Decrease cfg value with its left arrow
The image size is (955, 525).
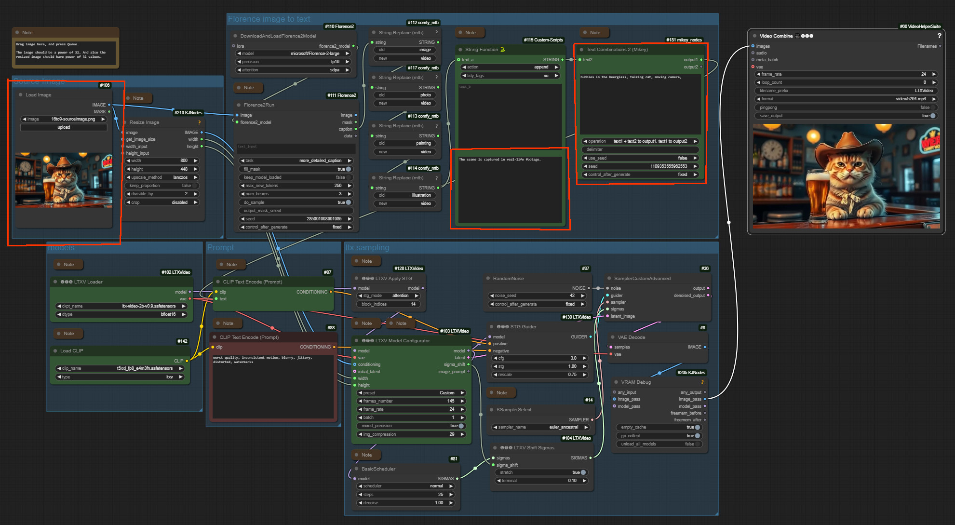495,358
